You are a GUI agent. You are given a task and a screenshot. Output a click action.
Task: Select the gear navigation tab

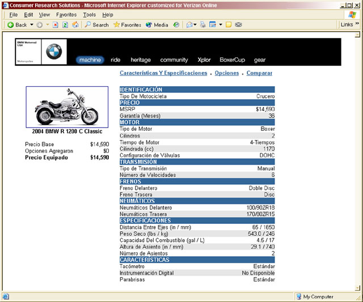point(260,60)
